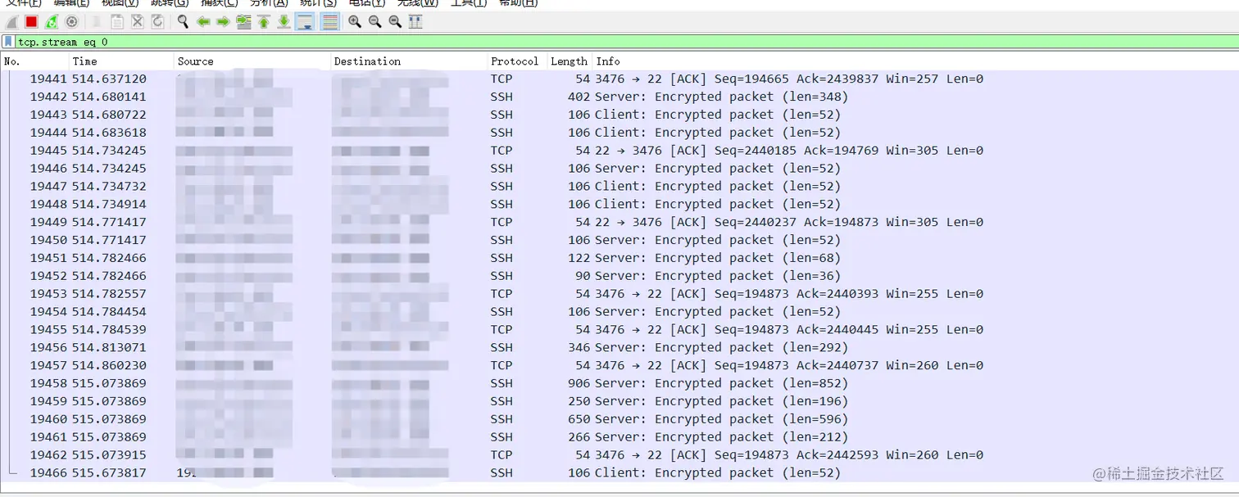Select packet number 19441

tap(619, 79)
